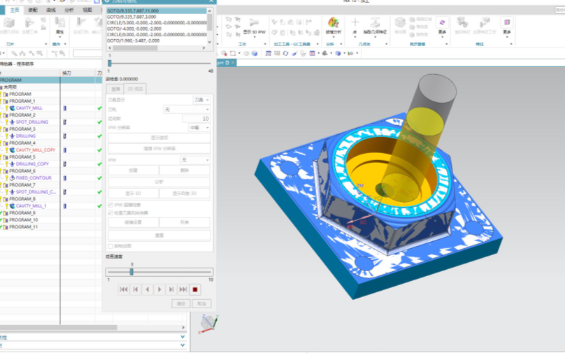
Task: Click the stop playback button
Action: (195, 289)
